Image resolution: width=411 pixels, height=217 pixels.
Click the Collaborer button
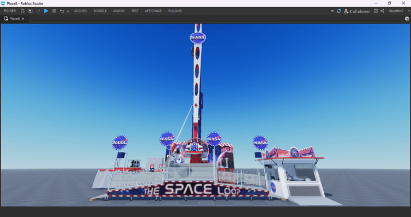click(357, 11)
